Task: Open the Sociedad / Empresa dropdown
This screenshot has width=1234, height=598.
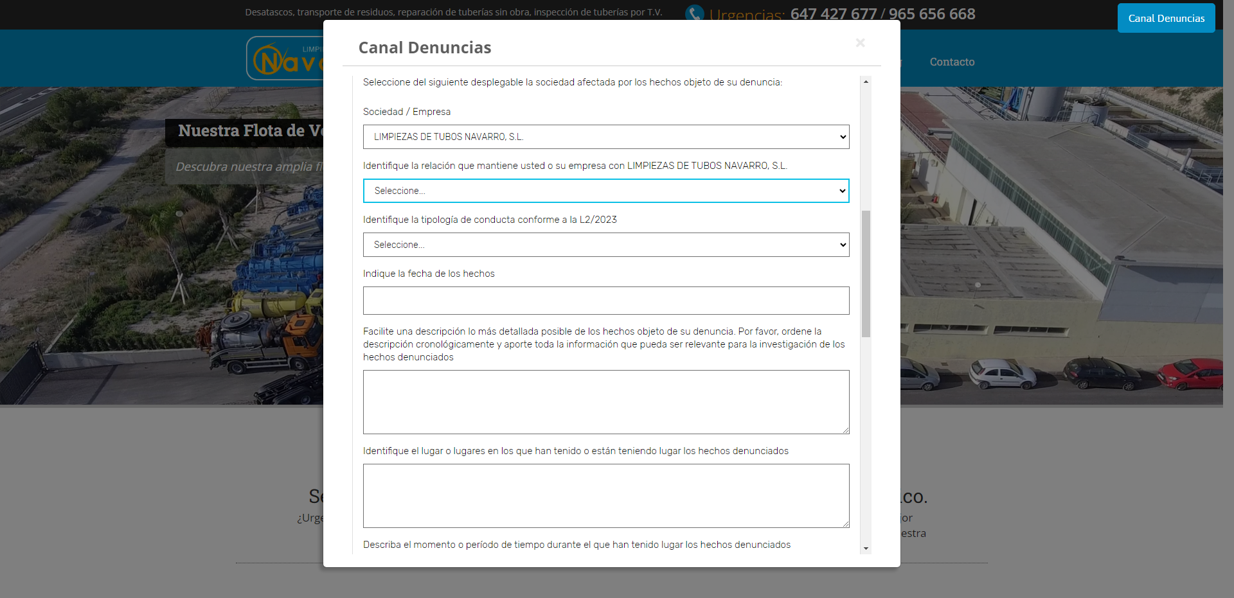Action: click(x=606, y=137)
